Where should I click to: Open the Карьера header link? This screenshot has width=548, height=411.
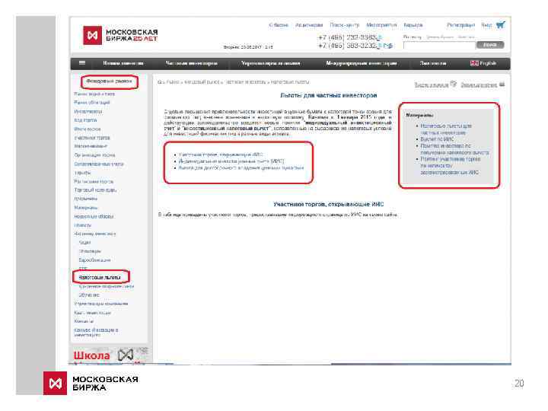tap(413, 25)
